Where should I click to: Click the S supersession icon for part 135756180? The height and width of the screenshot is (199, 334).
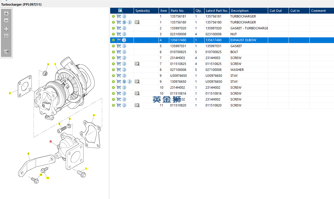click(x=124, y=22)
